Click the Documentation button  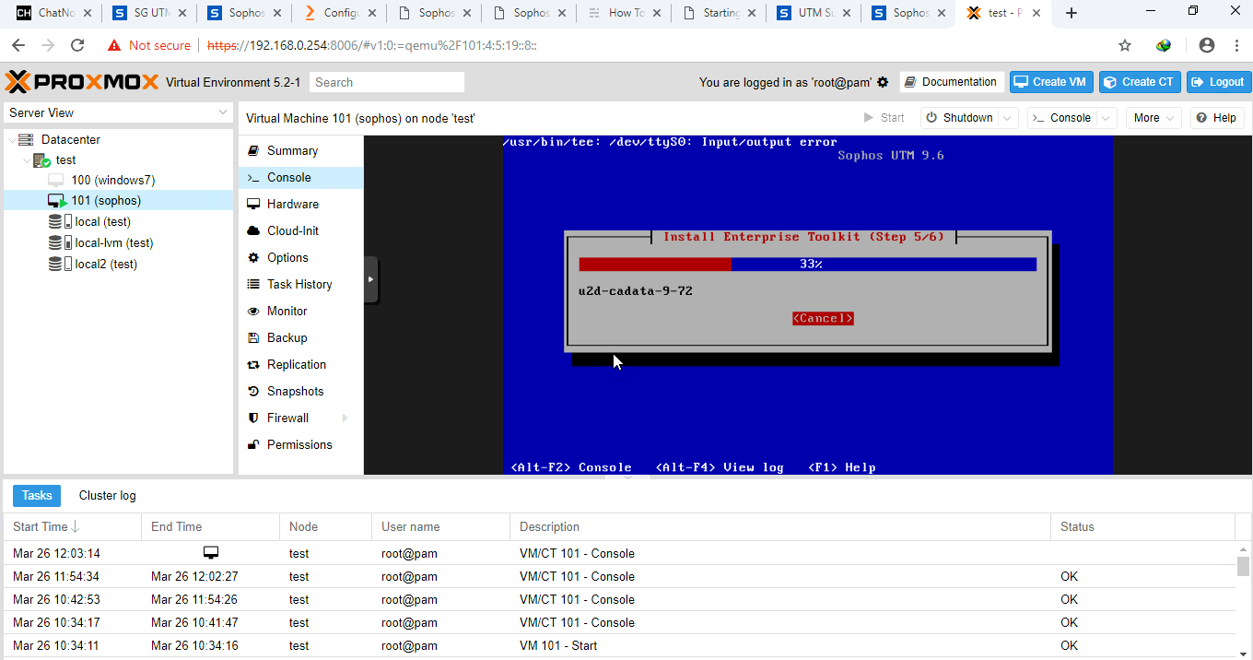tap(952, 82)
